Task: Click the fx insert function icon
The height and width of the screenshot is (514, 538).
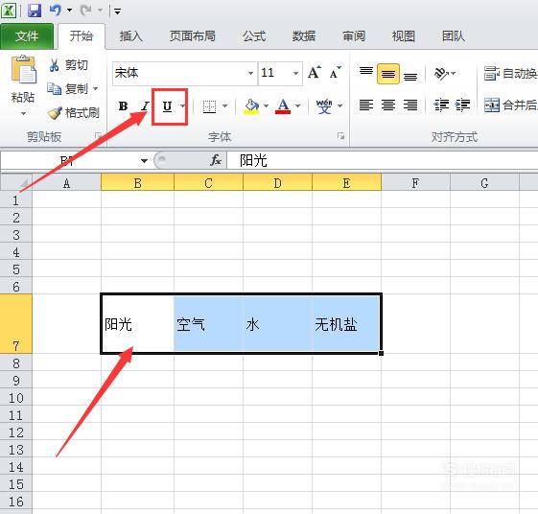Action: 216,160
